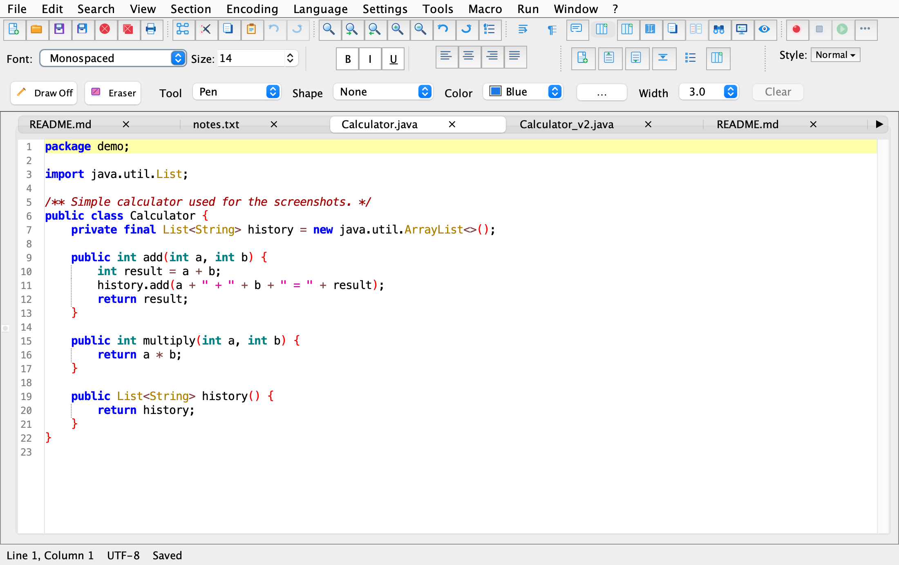
Task: Start macro recording with red button
Action: click(797, 29)
